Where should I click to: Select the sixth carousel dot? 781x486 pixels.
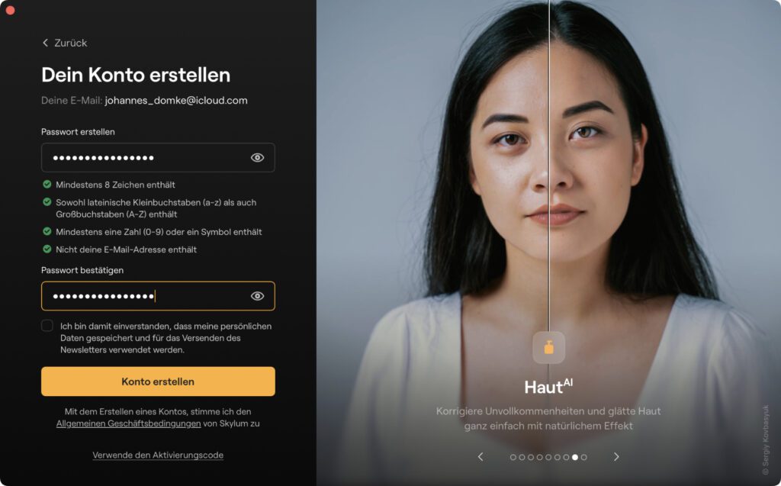558,457
